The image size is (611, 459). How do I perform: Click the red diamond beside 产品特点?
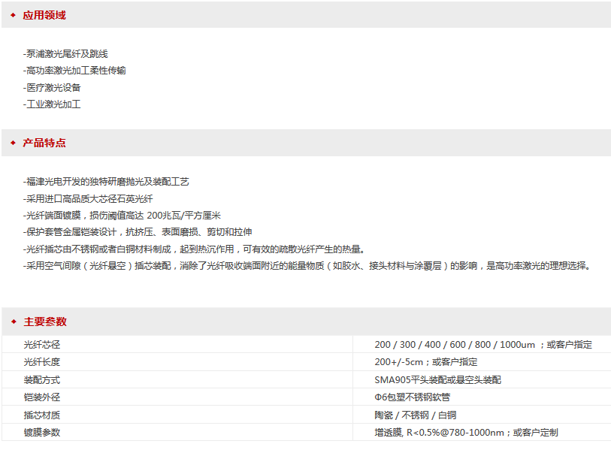[14, 143]
